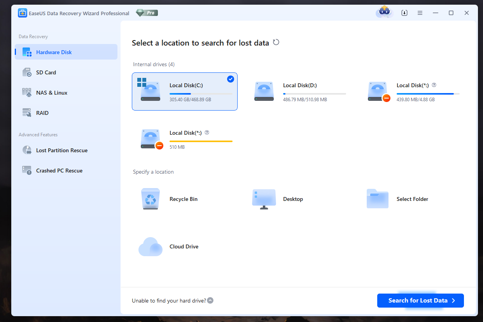
Task: Click the Desktop location icon
Action: [264, 199]
